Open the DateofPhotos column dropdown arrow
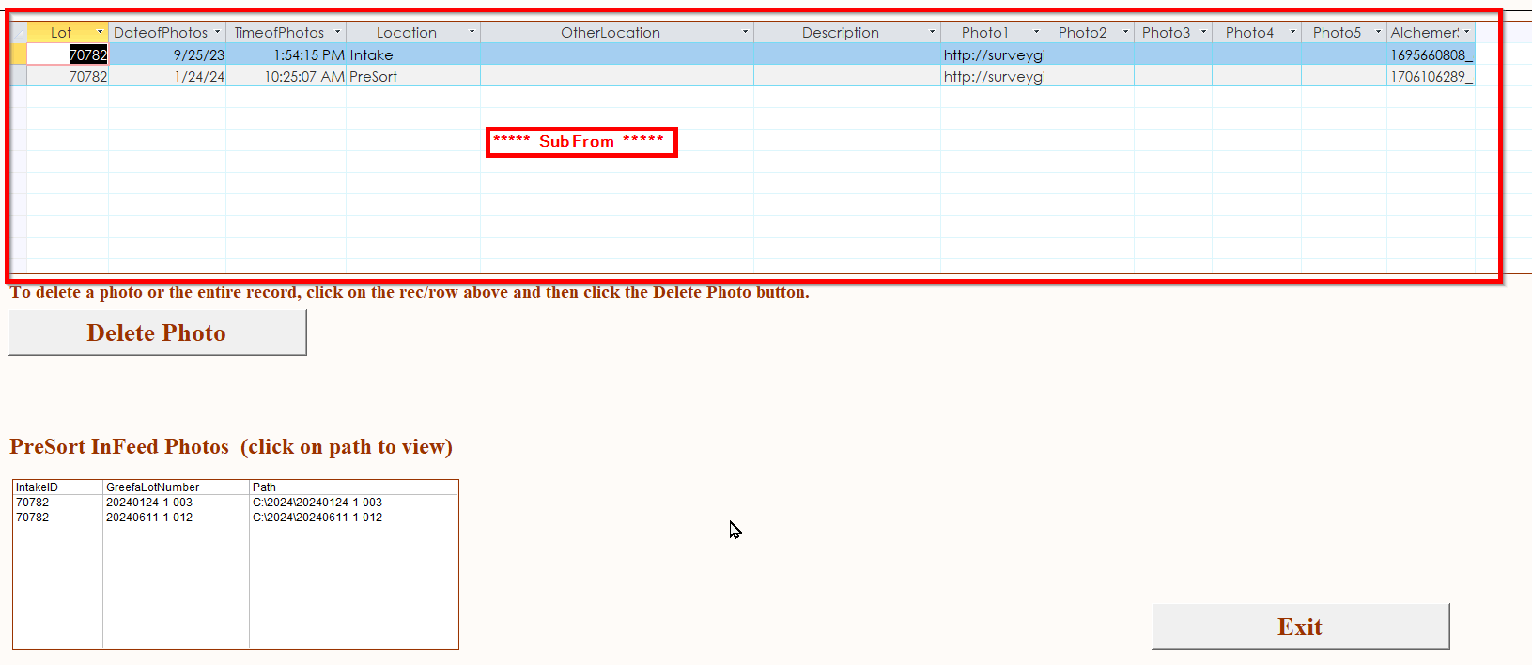The height and width of the screenshot is (665, 1532). [x=218, y=32]
